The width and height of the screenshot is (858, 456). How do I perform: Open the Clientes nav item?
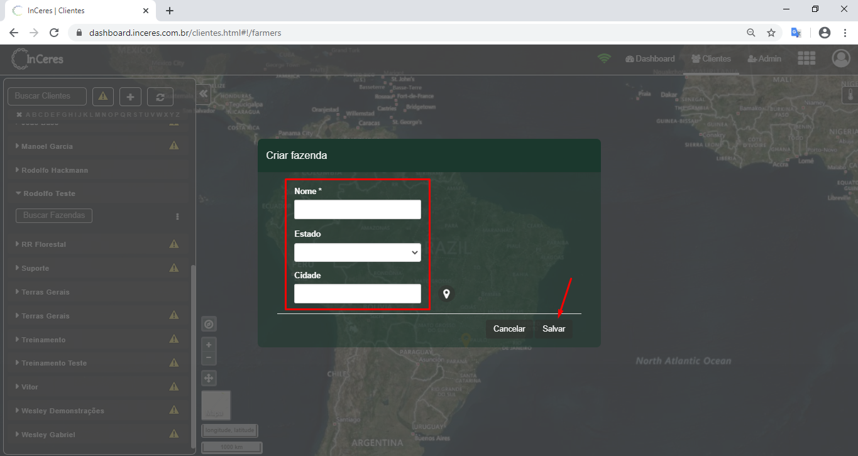click(x=711, y=58)
